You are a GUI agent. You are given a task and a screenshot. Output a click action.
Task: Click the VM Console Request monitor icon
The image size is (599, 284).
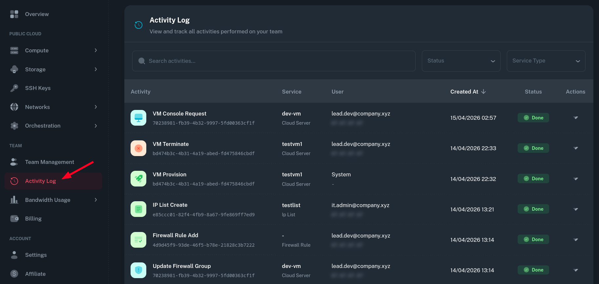(138, 118)
